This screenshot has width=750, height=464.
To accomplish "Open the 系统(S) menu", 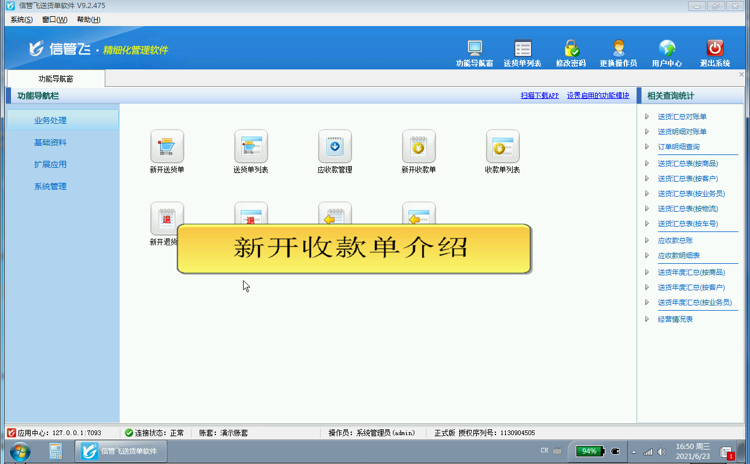I will [21, 20].
